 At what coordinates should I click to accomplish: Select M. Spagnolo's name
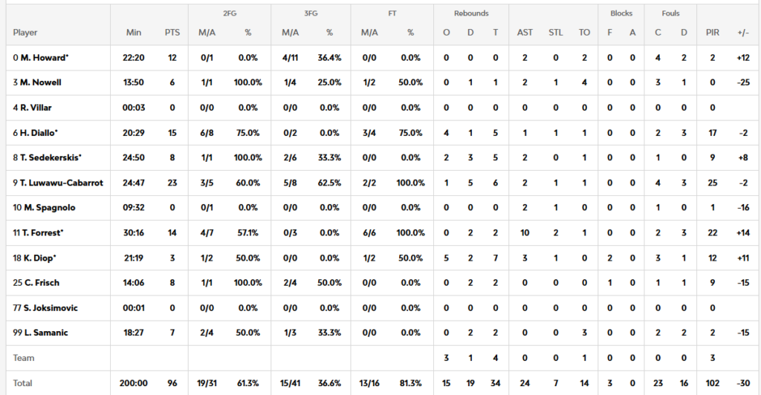pos(45,208)
